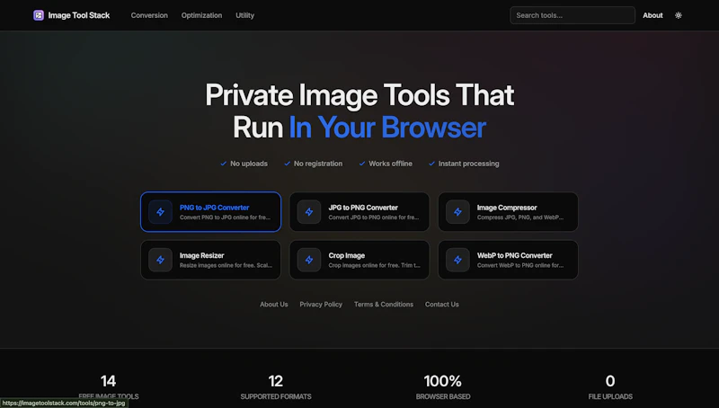The height and width of the screenshot is (408, 719).
Task: Click the 'Instant processing' text
Action: tap(468, 164)
